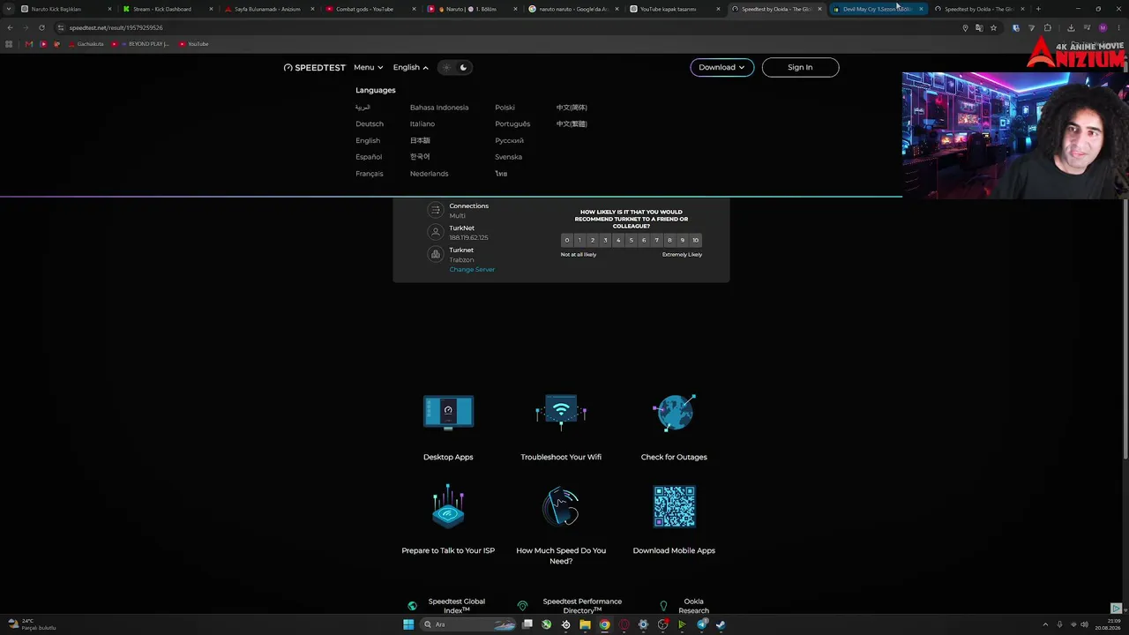The image size is (1129, 635).
Task: Select Nederlands from the Languages menu
Action: (430, 174)
